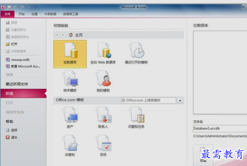Click the 空数据库 preview pane

[220, 72]
